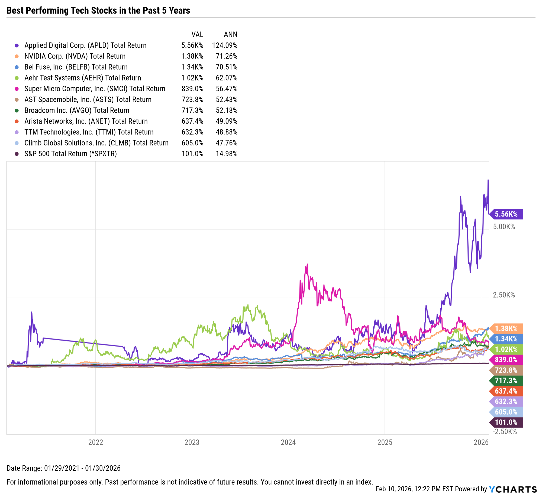Click the purple 5.56K% value flag
The width and height of the screenshot is (542, 497).
506,214
